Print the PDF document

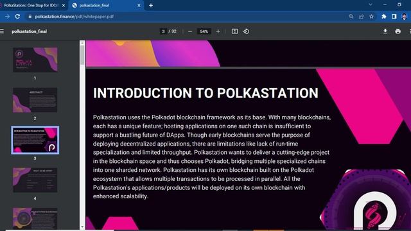coord(398,31)
